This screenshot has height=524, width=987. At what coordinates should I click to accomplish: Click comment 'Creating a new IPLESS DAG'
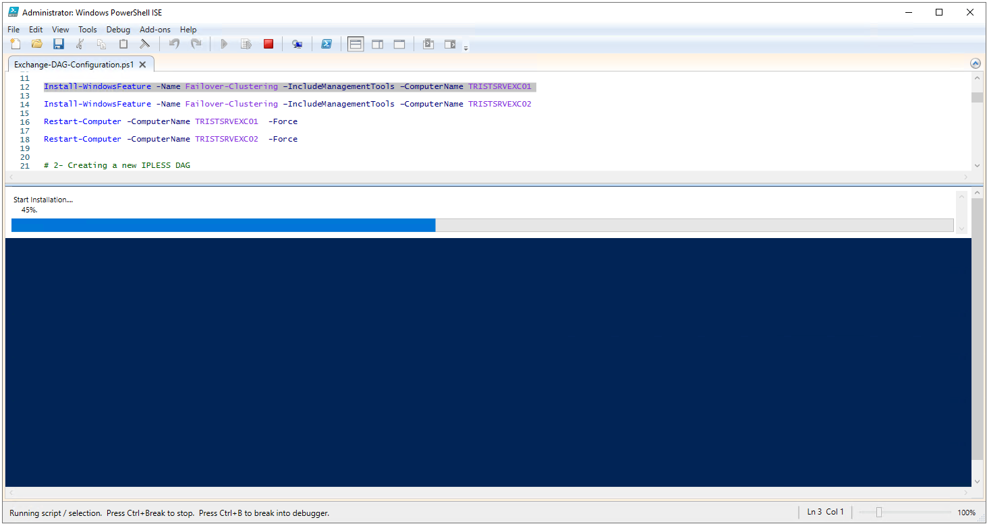(117, 165)
